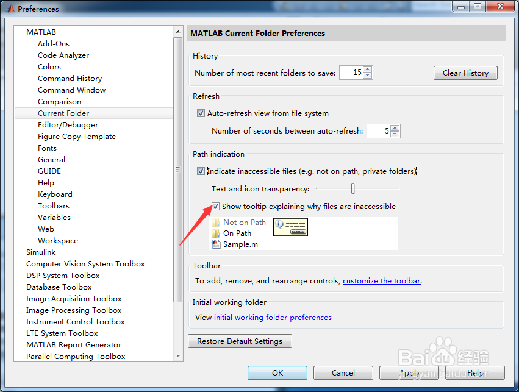The image size is (519, 392).
Task: Open Parallel Computing Toolbox preferences
Action: pyautogui.click(x=76, y=356)
